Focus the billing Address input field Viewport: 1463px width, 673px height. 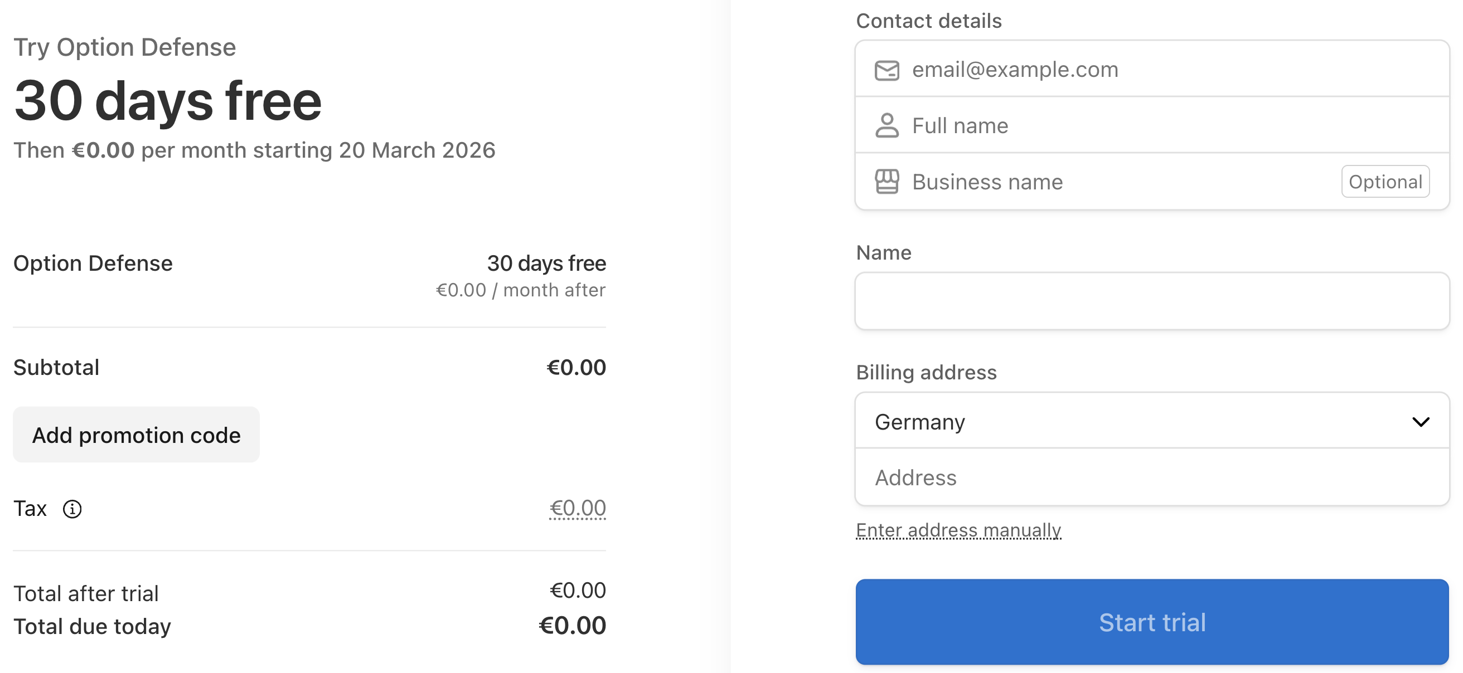1152,478
